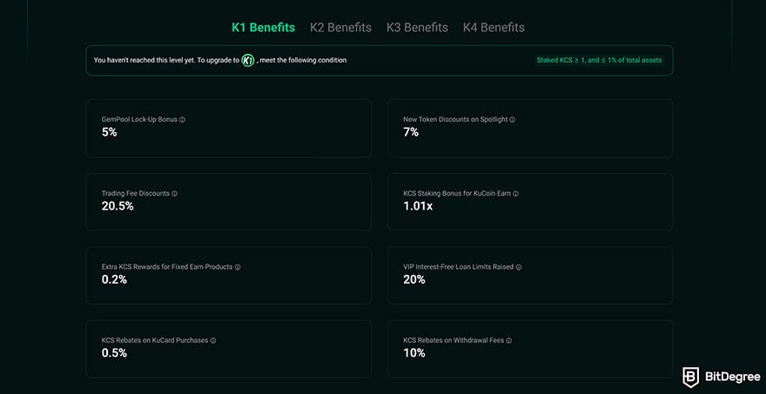Click the K1 level badge icon
The height and width of the screenshot is (394, 766).
(x=248, y=61)
